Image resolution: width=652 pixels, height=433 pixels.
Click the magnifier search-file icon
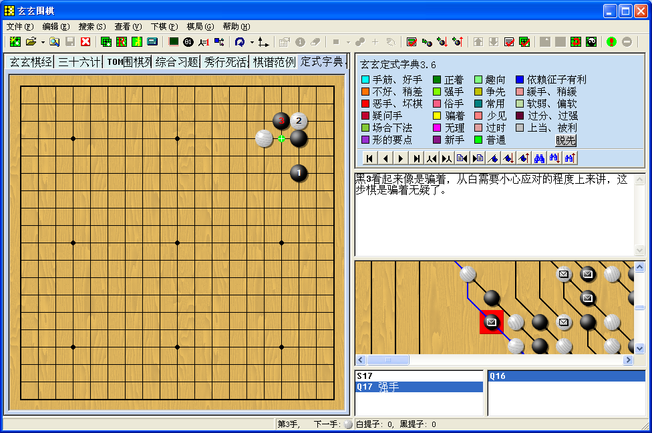(x=54, y=41)
